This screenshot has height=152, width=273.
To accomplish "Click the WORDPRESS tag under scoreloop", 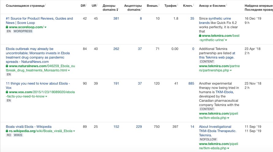I will click(23, 31).
